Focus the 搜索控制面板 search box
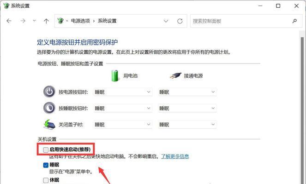Image resolution: width=306 pixels, height=184 pixels. coord(246,21)
